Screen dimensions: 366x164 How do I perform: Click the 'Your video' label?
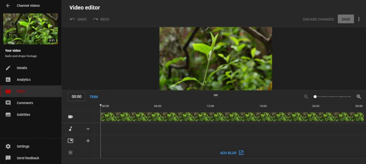[x=13, y=51]
